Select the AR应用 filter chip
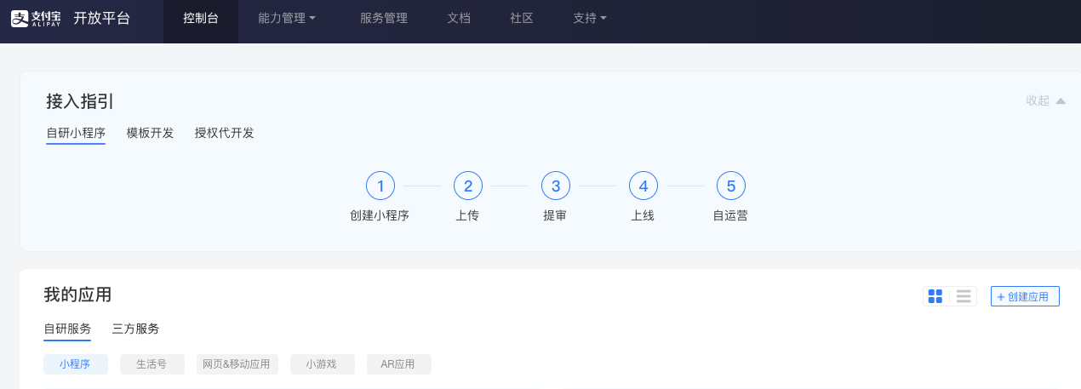 click(x=398, y=364)
